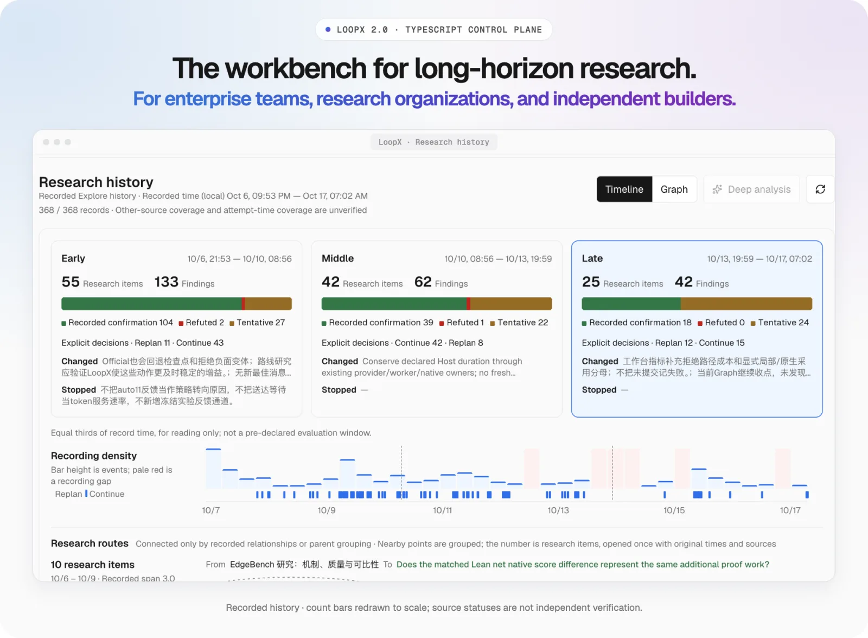
Task: Click the Early card 'Stopped' description text
Action: 174,396
